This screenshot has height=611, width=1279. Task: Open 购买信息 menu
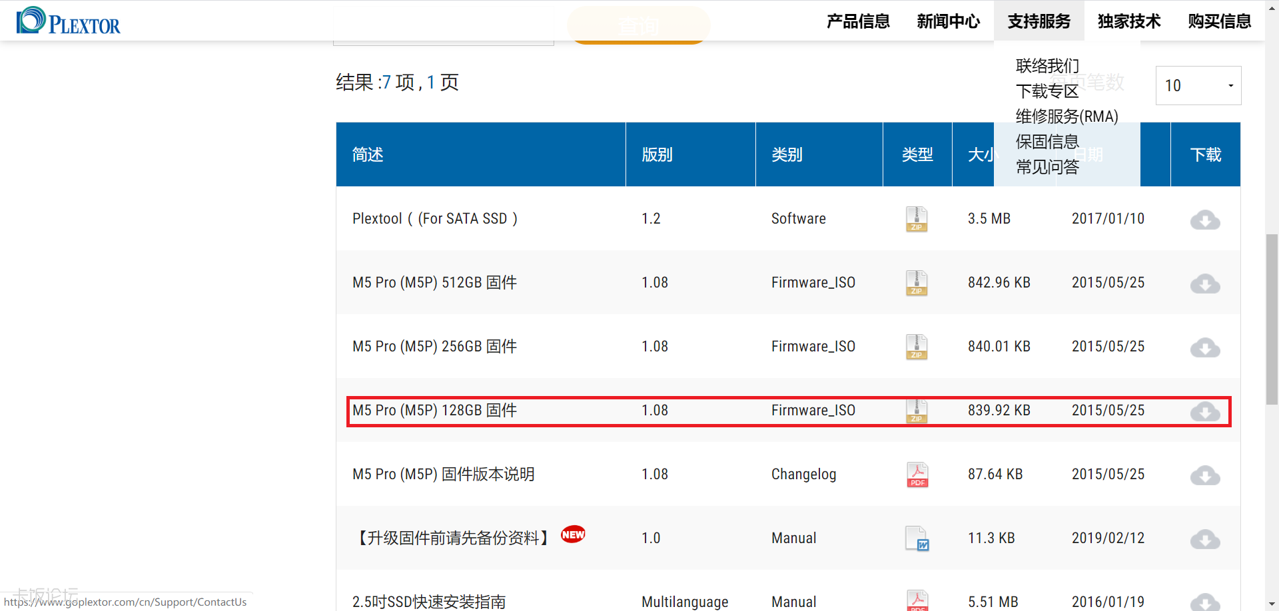click(1220, 21)
